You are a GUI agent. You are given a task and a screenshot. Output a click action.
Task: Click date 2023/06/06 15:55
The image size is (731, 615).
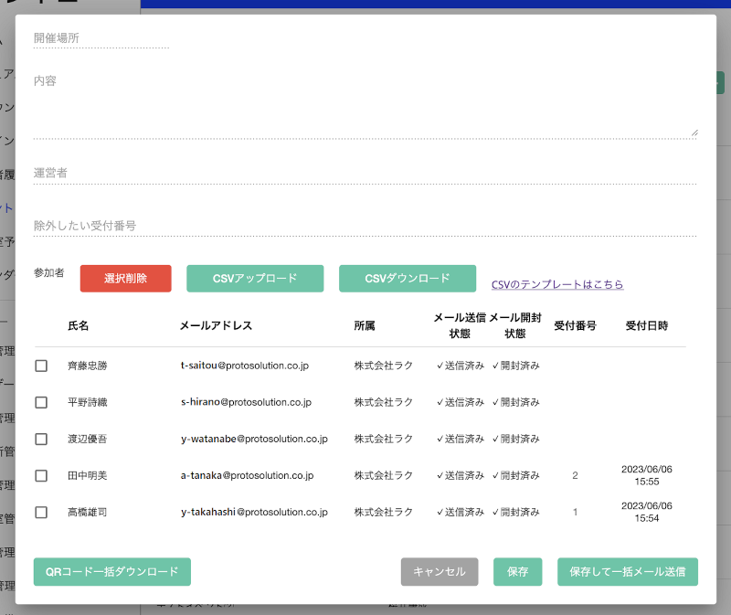point(647,475)
